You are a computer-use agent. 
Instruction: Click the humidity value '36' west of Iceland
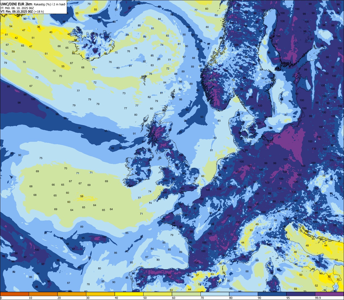[x=38, y=27]
